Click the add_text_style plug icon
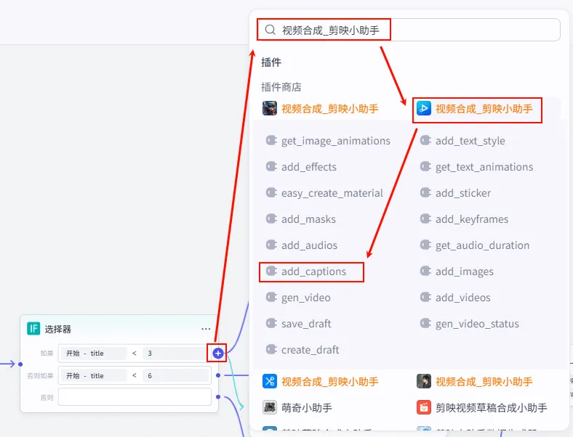 click(425, 140)
